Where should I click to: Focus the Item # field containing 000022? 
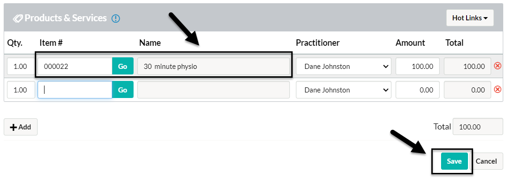(75, 66)
